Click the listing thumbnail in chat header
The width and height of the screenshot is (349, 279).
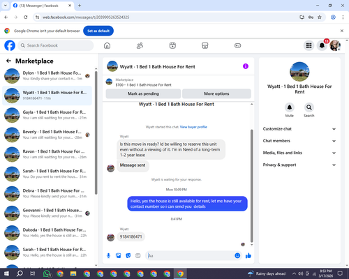click(112, 66)
